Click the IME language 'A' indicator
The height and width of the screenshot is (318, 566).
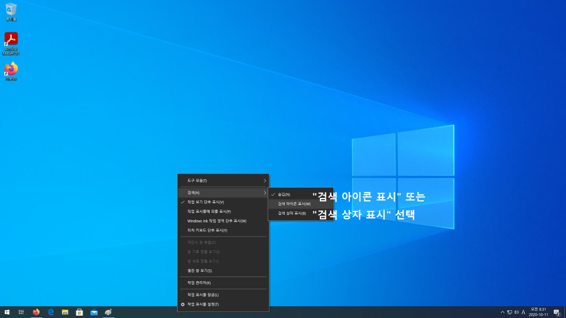(523, 312)
